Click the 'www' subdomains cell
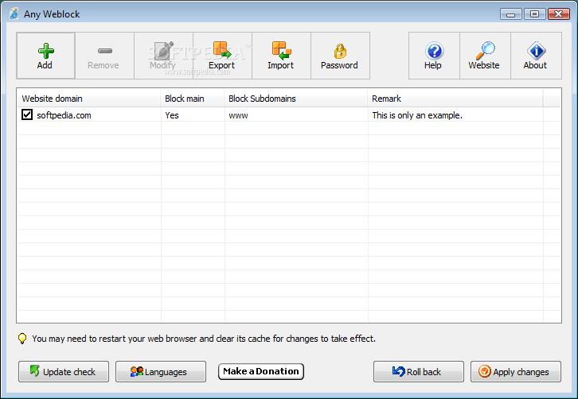 (238, 115)
